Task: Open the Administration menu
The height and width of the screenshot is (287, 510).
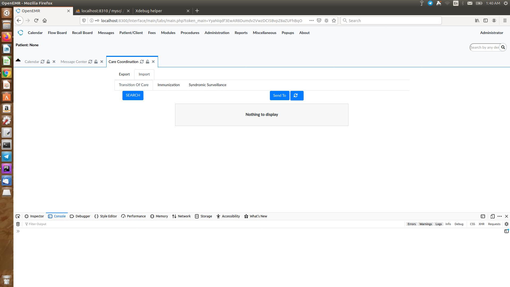Action: click(217, 33)
